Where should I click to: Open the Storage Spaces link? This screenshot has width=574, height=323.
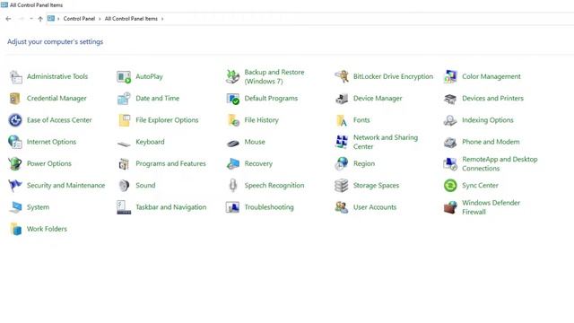pyautogui.click(x=376, y=186)
